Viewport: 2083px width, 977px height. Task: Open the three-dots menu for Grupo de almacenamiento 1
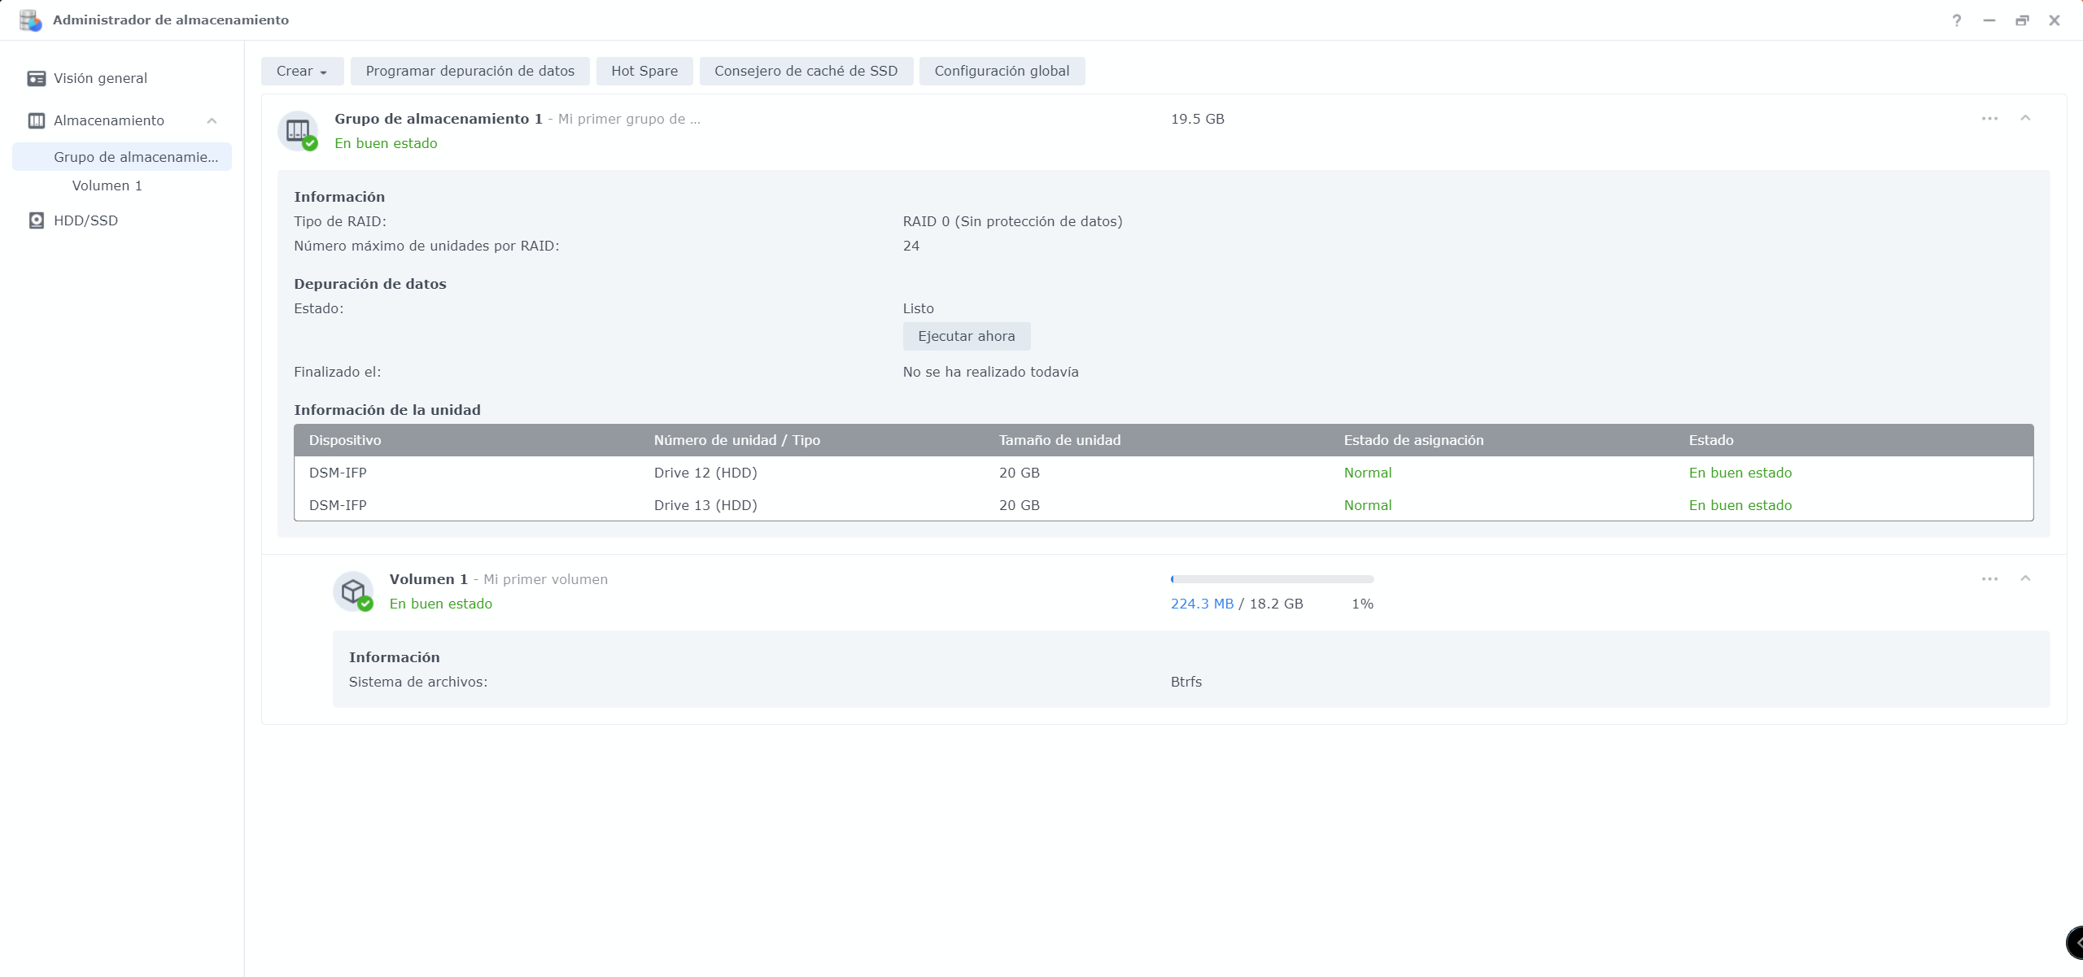[1989, 119]
